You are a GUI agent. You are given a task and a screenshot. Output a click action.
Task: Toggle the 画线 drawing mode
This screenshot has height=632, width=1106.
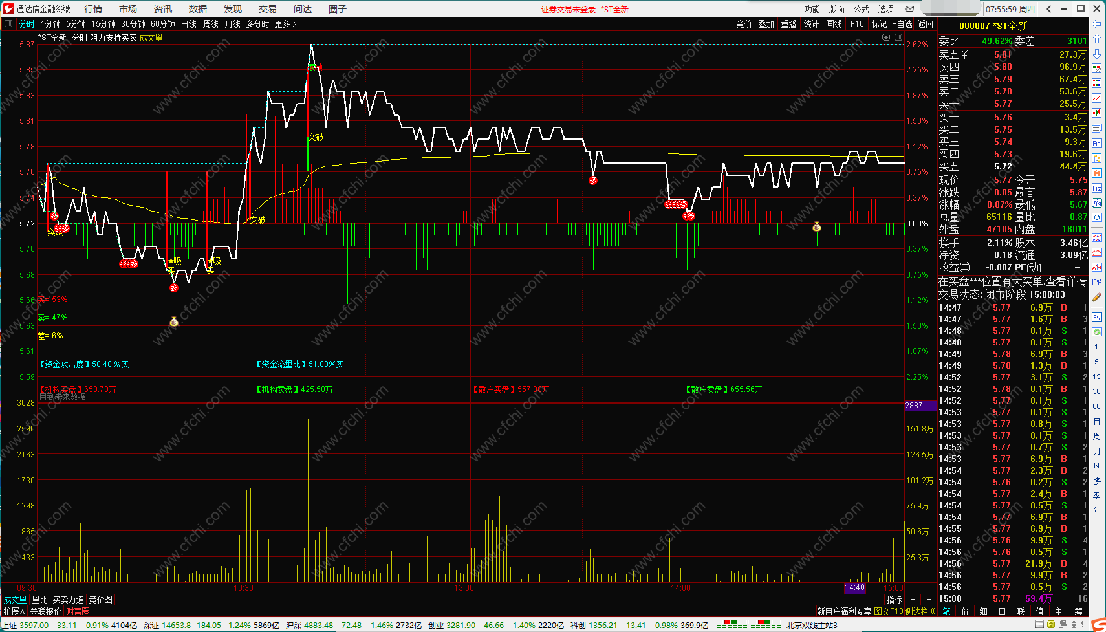(834, 24)
